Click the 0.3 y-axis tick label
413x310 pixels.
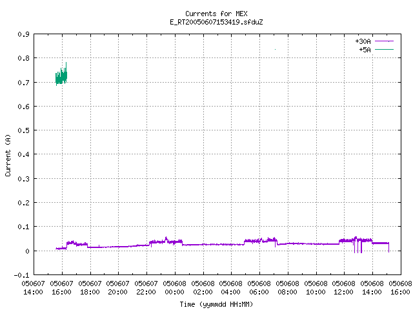(23, 179)
